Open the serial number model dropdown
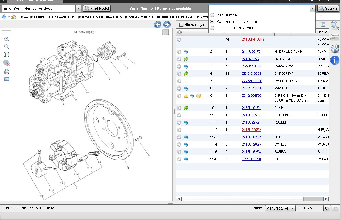Screen dimensions: 341x220 pos(78,9)
